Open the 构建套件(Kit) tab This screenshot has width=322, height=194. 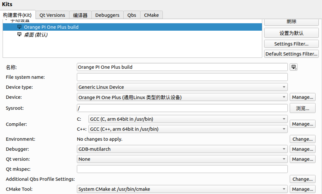17,15
